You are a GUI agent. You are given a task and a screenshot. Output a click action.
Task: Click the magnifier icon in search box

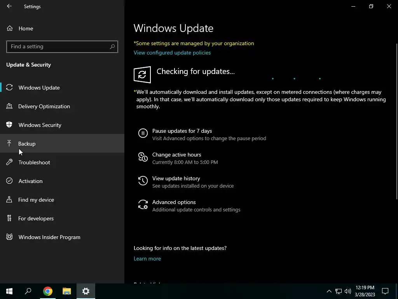coord(112,47)
